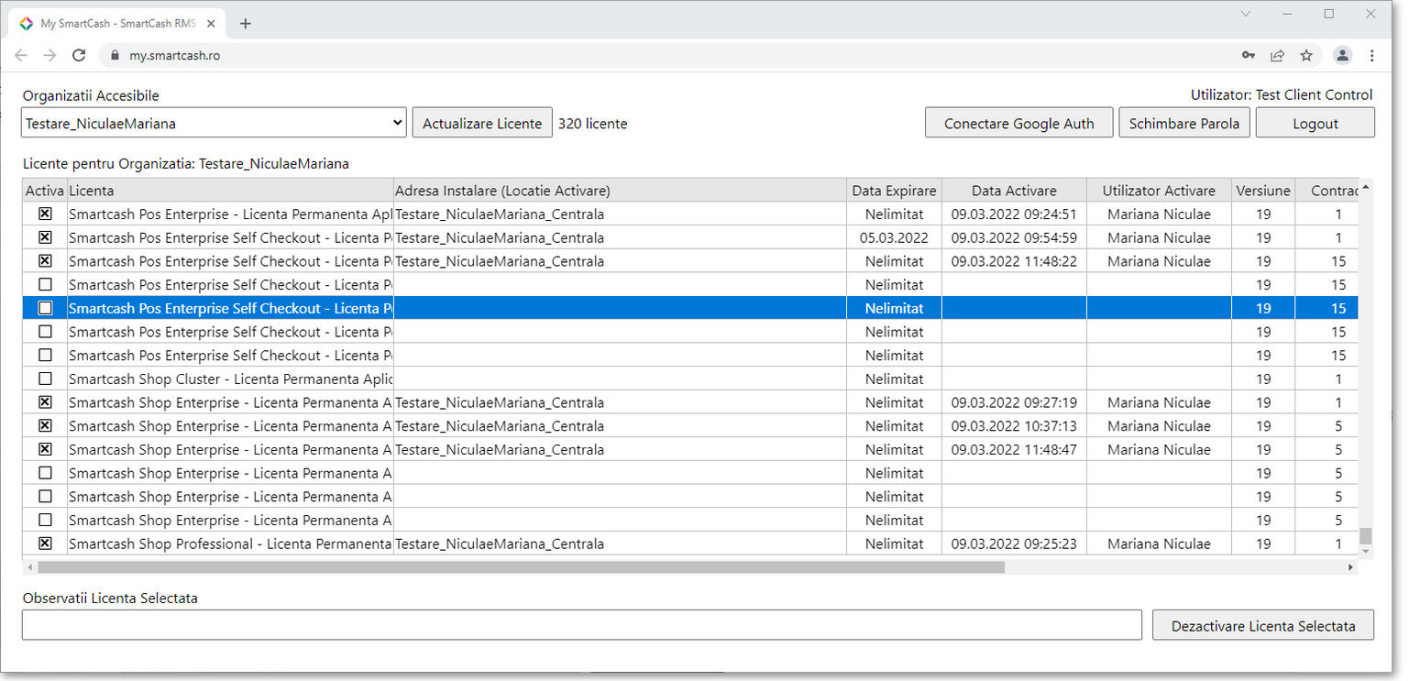Bookmark this page with the star icon
The image size is (1409, 681).
coord(1306,55)
